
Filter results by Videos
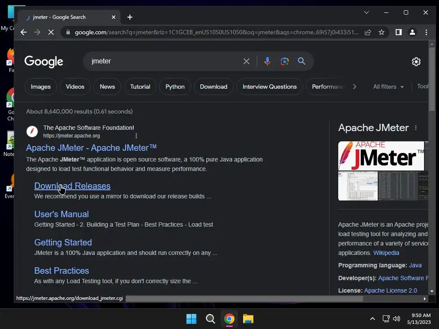[75, 87]
